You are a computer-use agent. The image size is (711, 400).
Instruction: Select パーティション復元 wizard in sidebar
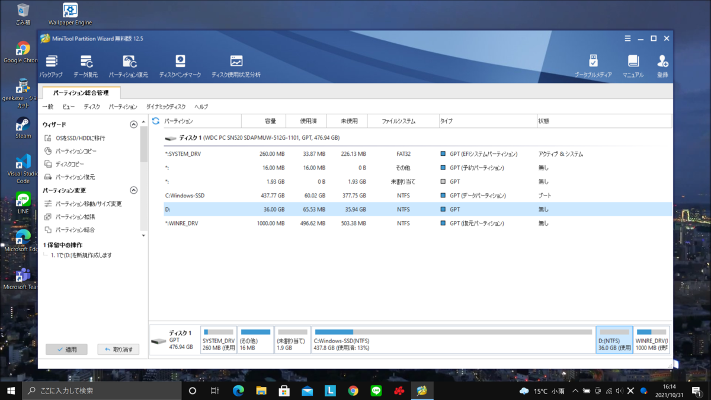(69, 177)
